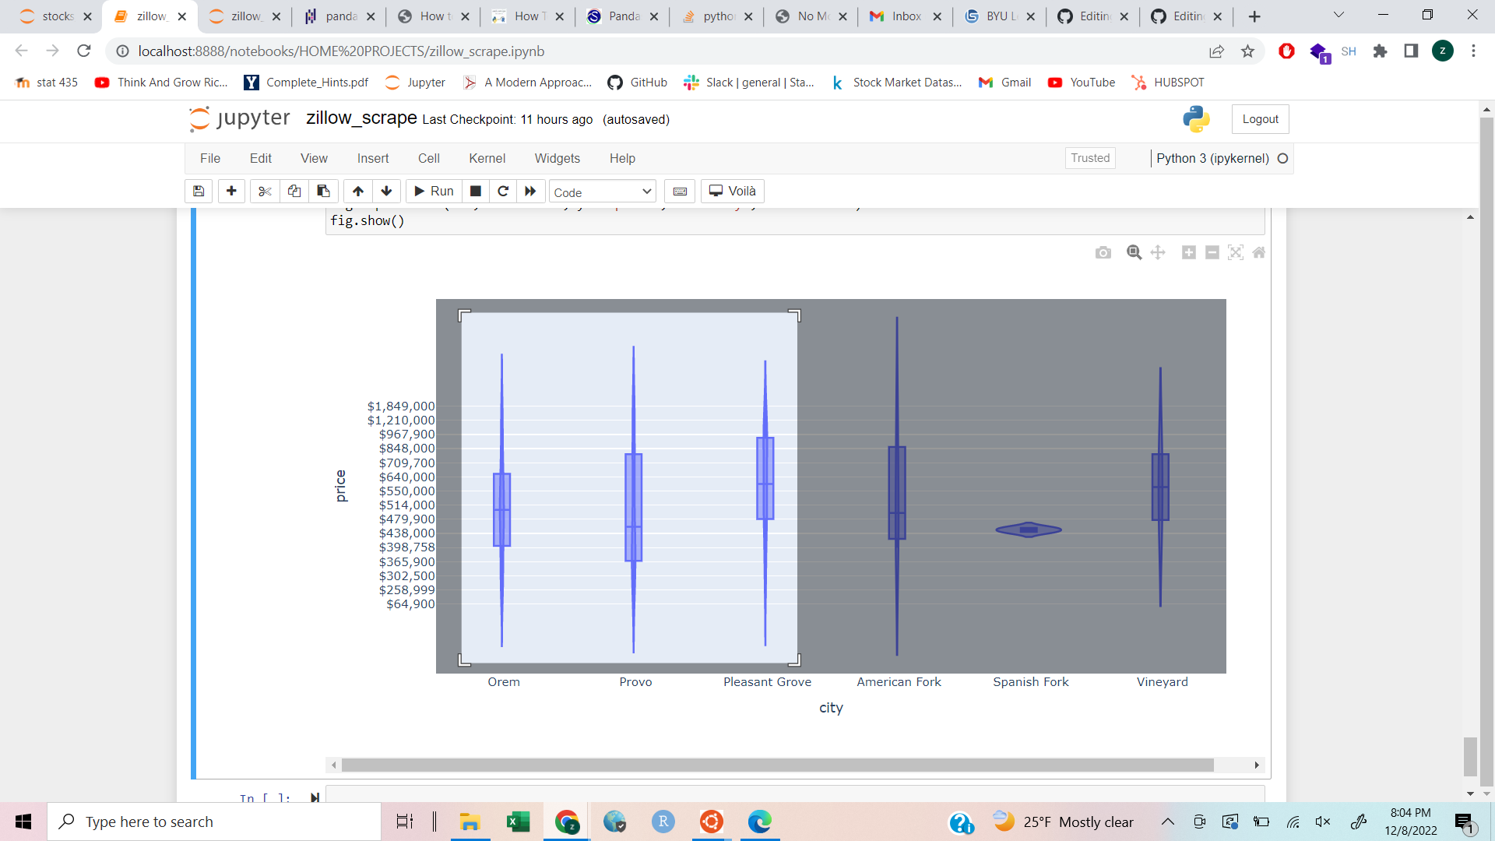Click the Logout button
This screenshot has width=1495, height=841.
[1260, 119]
